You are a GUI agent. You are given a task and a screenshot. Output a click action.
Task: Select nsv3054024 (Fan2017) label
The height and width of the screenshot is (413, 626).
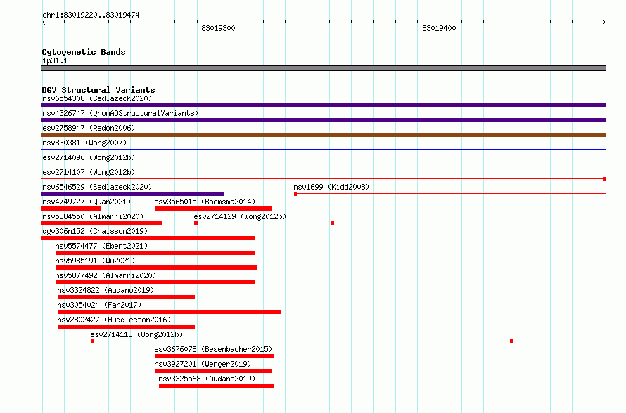coord(99,305)
